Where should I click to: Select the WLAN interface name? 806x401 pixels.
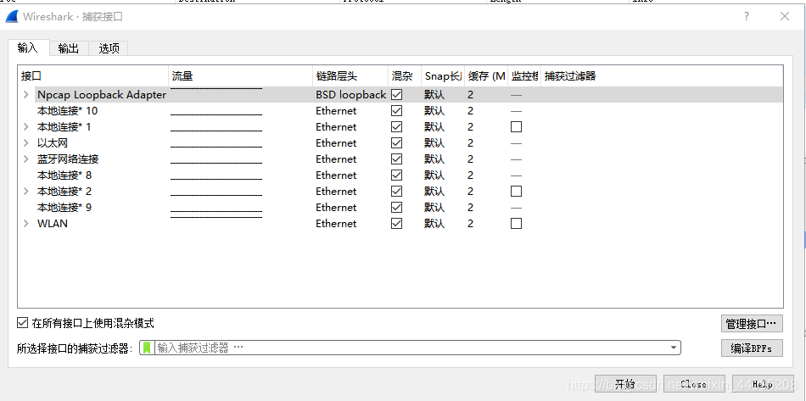[x=53, y=223]
